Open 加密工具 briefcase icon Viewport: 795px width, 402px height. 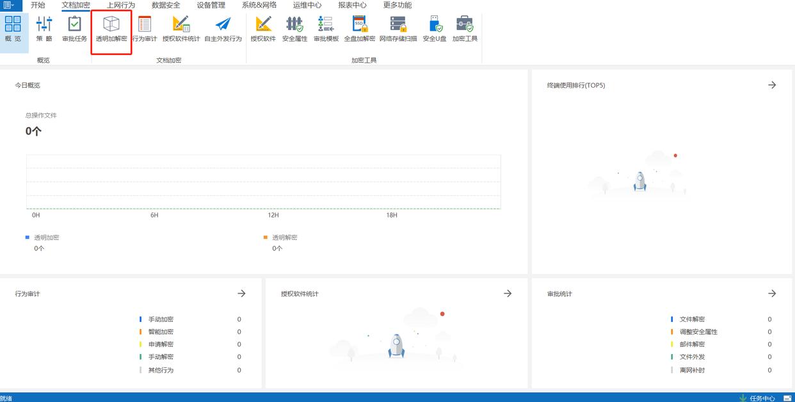[x=465, y=29]
